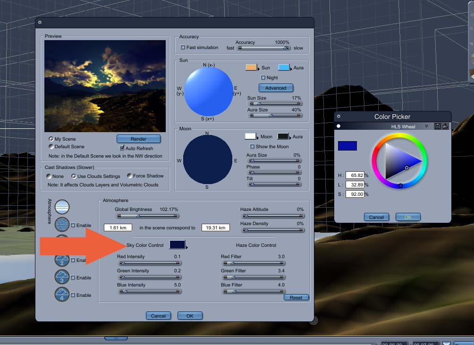Select the haze layer icon below Atmosphere
The image size is (474, 345).
(62, 225)
